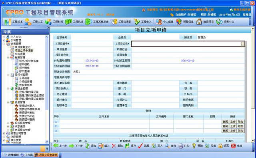Select 标书模板 in navigation tree
The height and width of the screenshot is (158, 256).
(x=24, y=64)
